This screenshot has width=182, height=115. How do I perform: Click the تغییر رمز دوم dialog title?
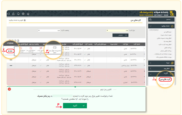106,89
